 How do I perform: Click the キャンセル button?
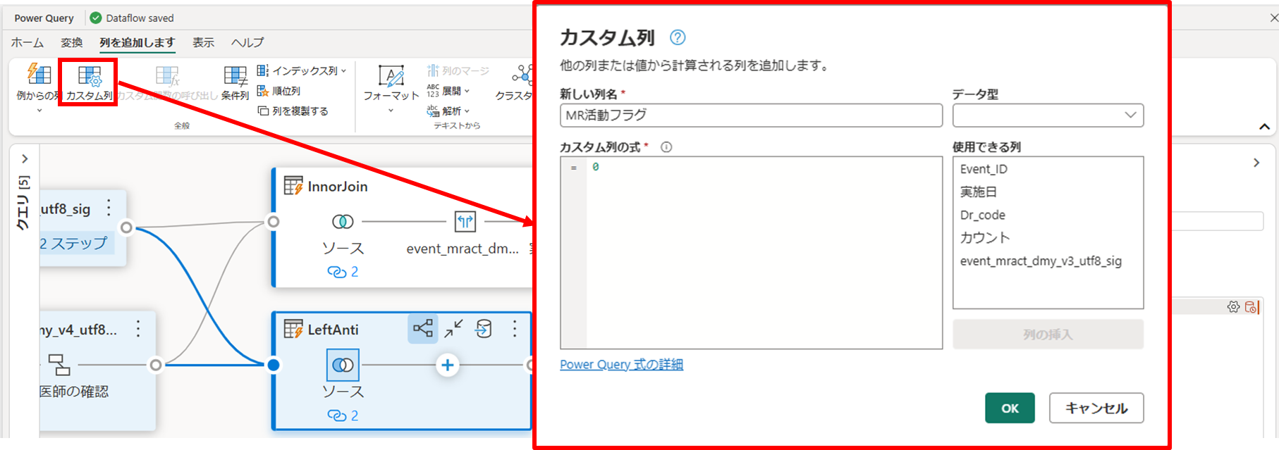1096,408
